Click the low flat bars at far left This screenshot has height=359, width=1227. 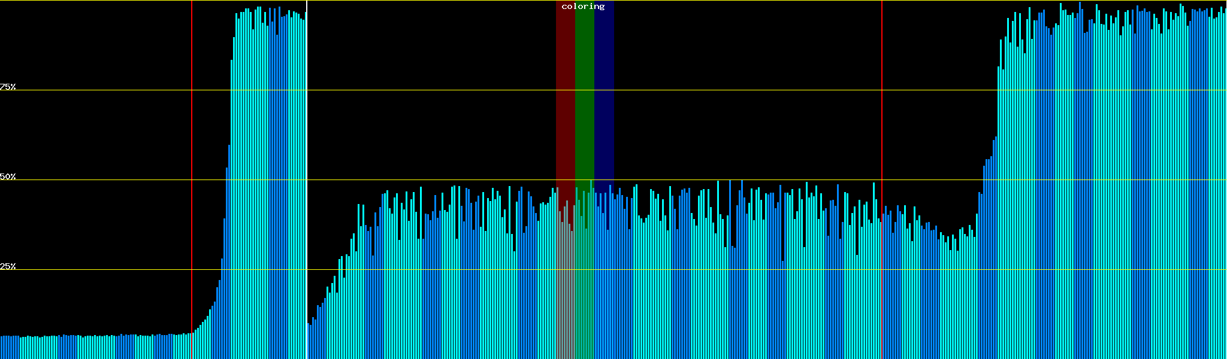[x=90, y=347]
